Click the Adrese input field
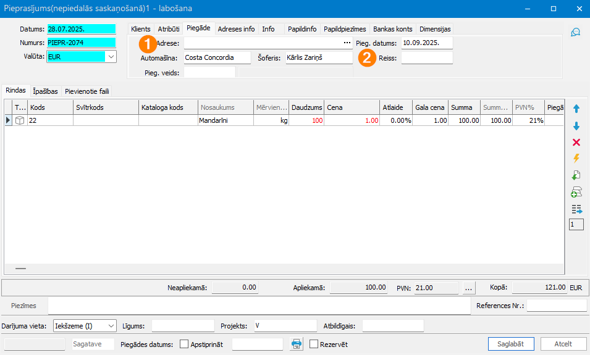This screenshot has width=590, height=355. [x=263, y=43]
